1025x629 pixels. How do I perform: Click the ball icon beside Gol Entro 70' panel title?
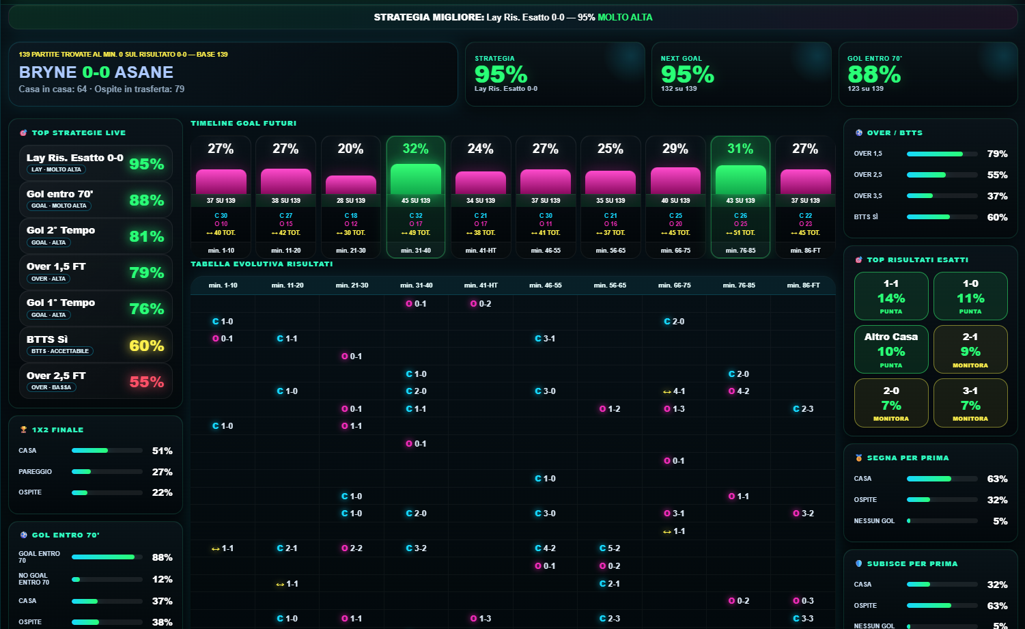click(23, 535)
